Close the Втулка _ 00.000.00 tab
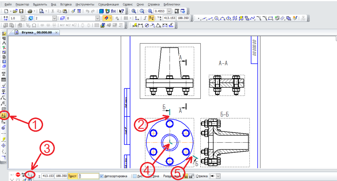 click(56, 33)
